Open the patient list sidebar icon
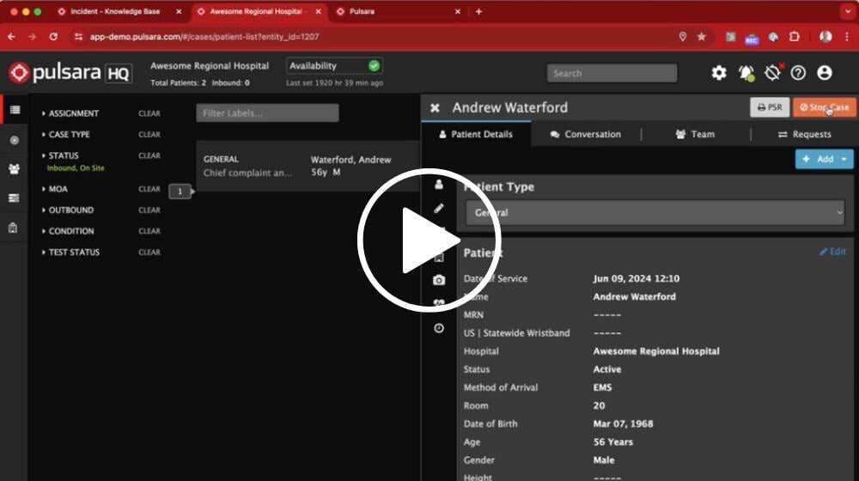 (15, 110)
